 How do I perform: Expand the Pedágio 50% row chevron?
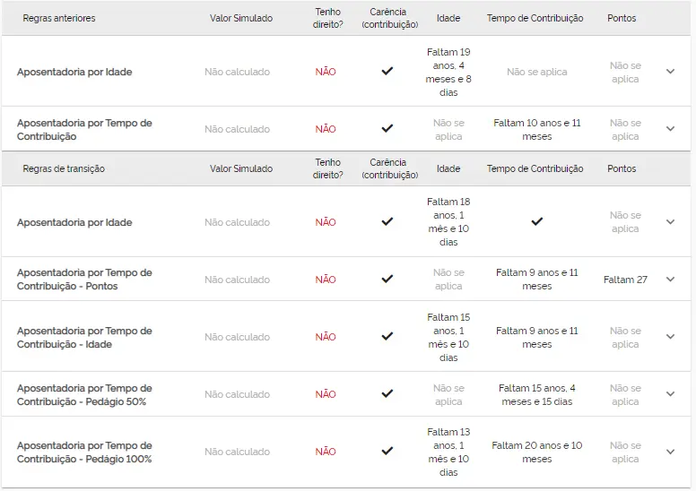coord(670,394)
